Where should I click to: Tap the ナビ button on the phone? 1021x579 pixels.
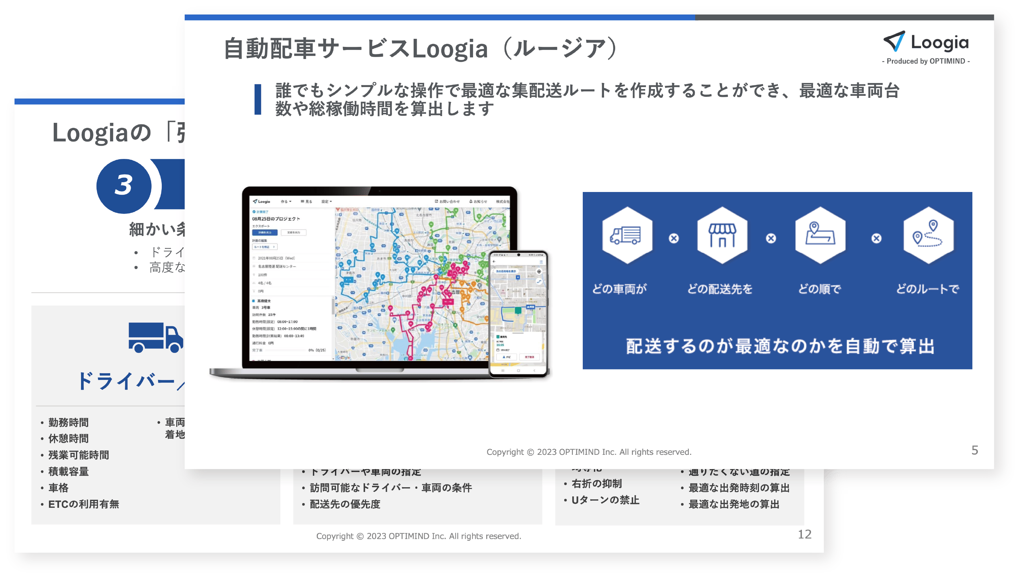506,357
